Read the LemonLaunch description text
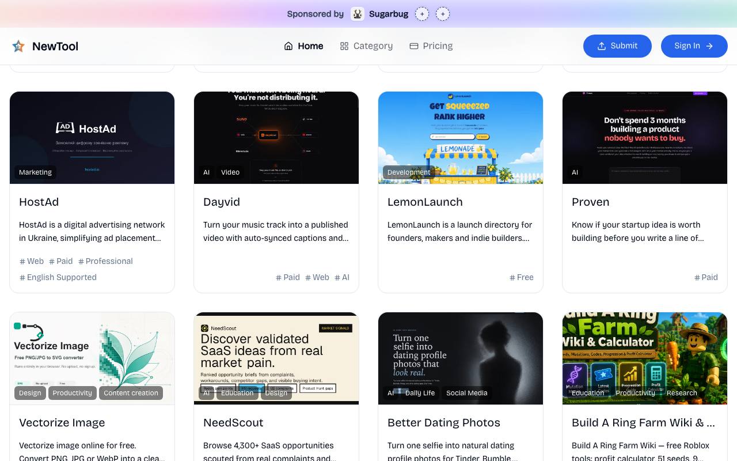 pos(461,232)
